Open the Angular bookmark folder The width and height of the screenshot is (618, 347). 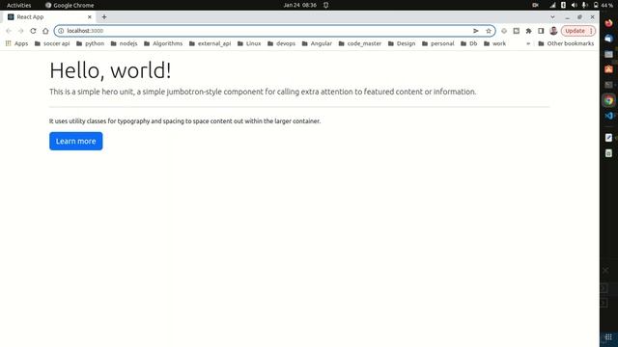pos(317,43)
